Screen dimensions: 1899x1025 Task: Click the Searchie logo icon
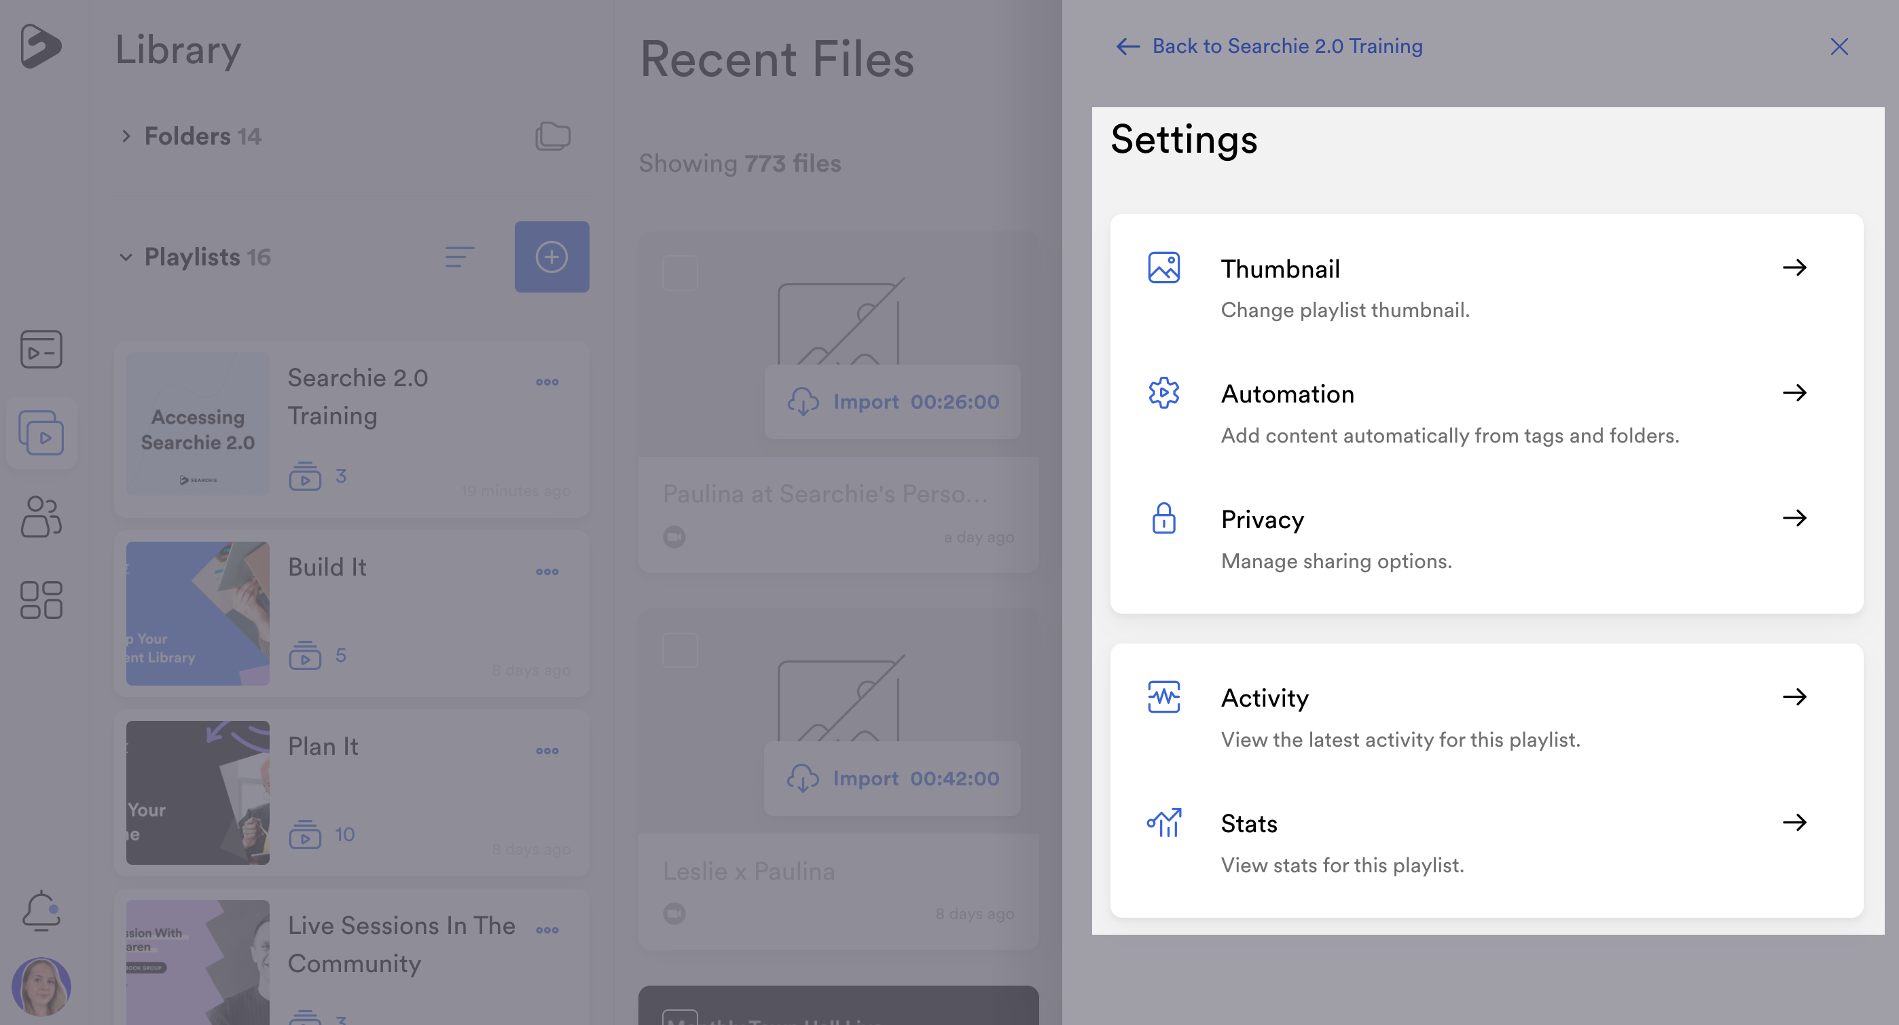coord(41,45)
